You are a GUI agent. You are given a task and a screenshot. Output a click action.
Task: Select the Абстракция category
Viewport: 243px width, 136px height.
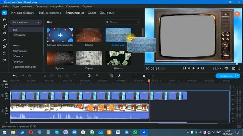click(20, 51)
